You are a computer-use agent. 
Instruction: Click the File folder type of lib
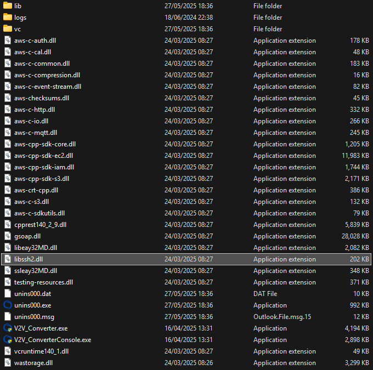268,6
